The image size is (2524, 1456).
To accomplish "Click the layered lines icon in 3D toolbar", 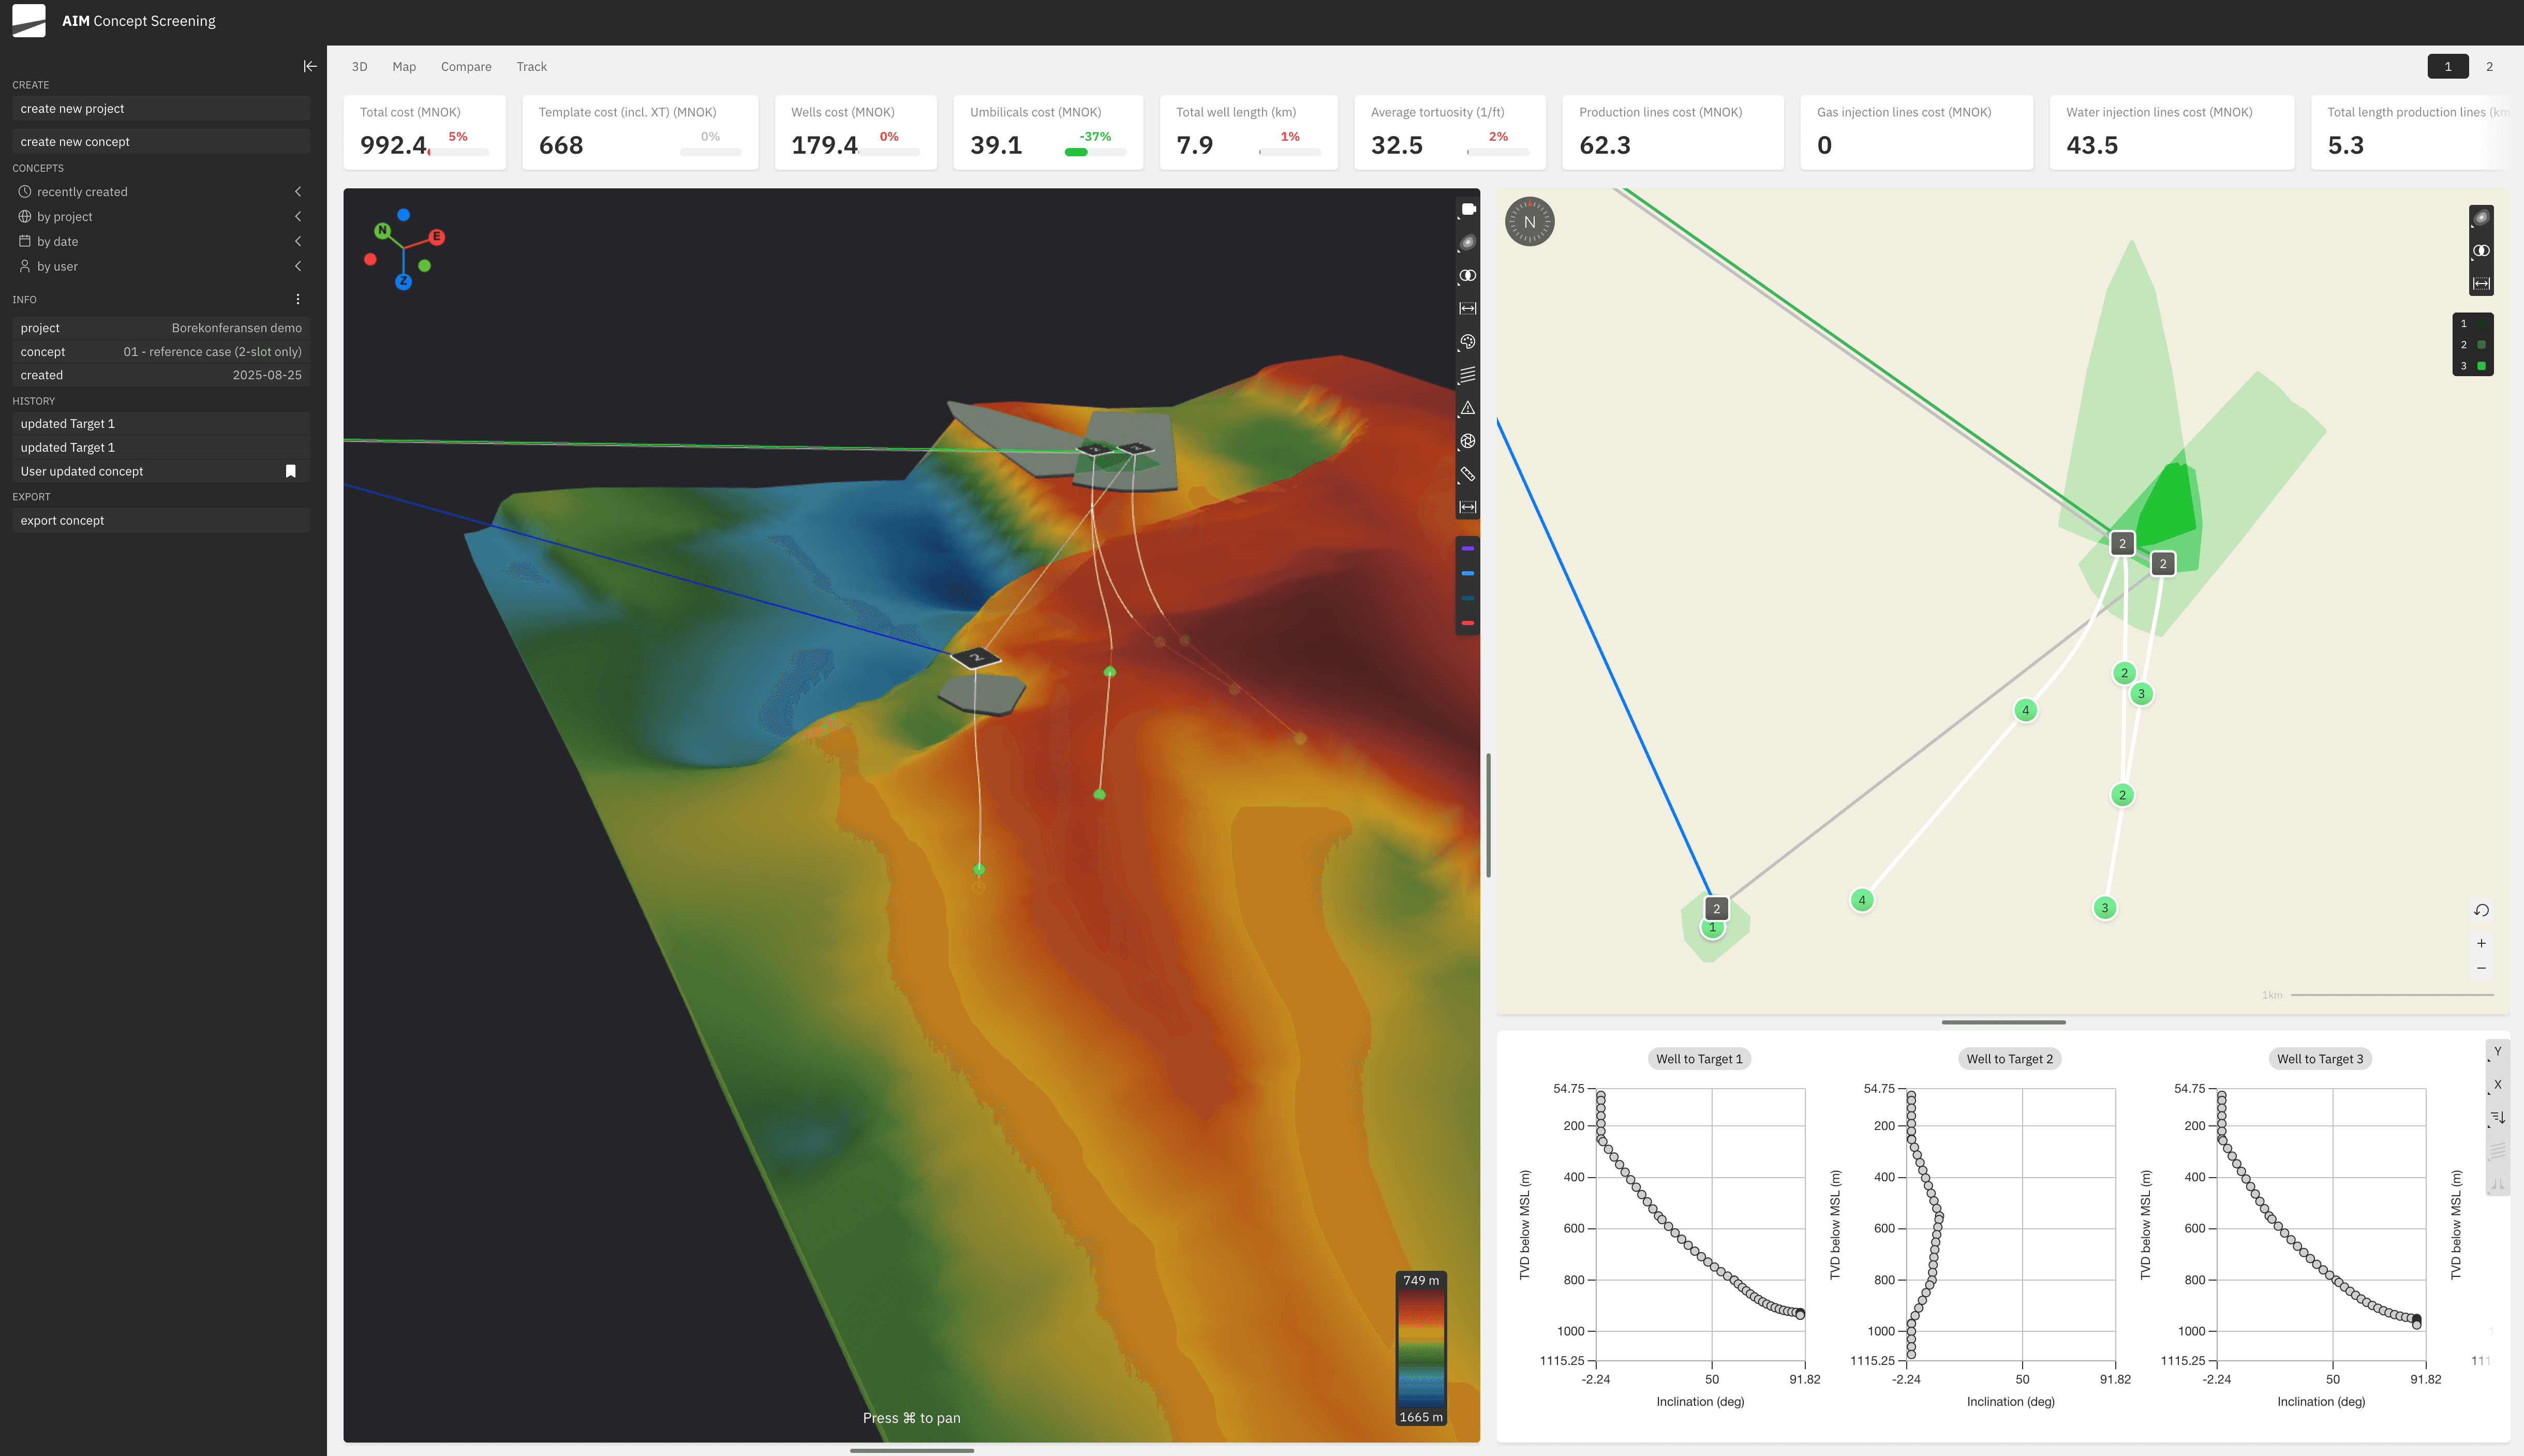I will pos(1467,375).
